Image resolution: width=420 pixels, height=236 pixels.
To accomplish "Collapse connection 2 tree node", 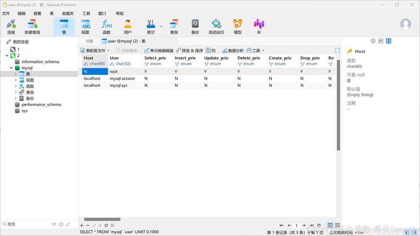I will point(7,55).
